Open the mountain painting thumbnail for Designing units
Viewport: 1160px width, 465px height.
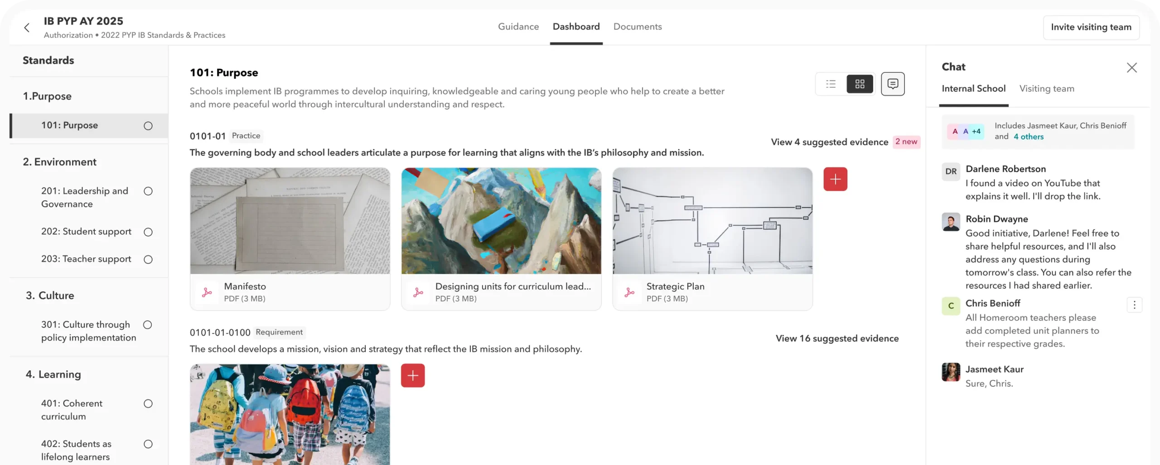tap(501, 221)
